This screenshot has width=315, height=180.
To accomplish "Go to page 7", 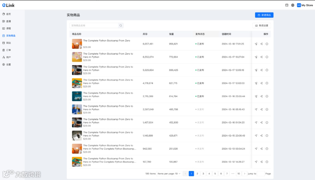I will [227, 174].
